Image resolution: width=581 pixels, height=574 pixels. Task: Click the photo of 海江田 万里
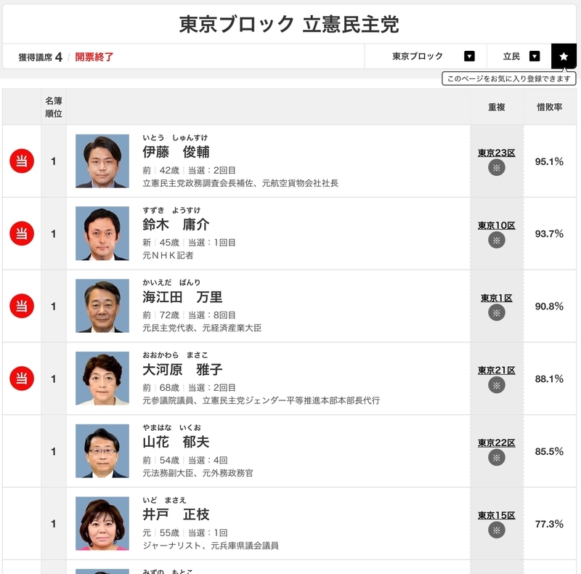coord(102,306)
